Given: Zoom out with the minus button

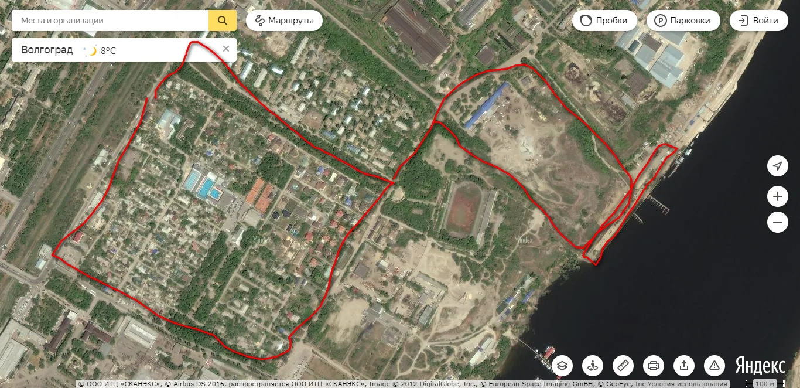Looking at the screenshot, I should (778, 222).
